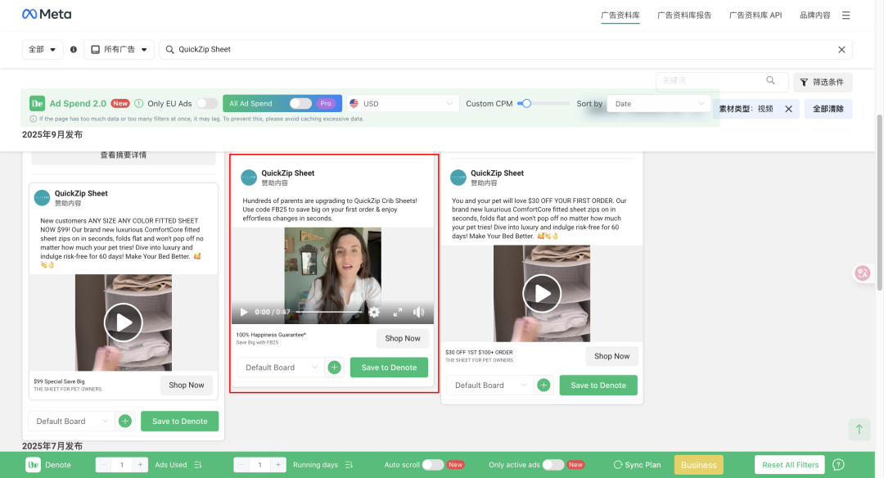
Task: Expand the Sort by Date dropdown
Action: [x=658, y=104]
